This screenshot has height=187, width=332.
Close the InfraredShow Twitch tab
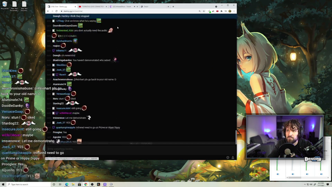click(x=137, y=7)
